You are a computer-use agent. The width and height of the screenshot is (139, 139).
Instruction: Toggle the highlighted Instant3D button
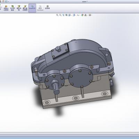pyautogui.click(x=32, y=8)
